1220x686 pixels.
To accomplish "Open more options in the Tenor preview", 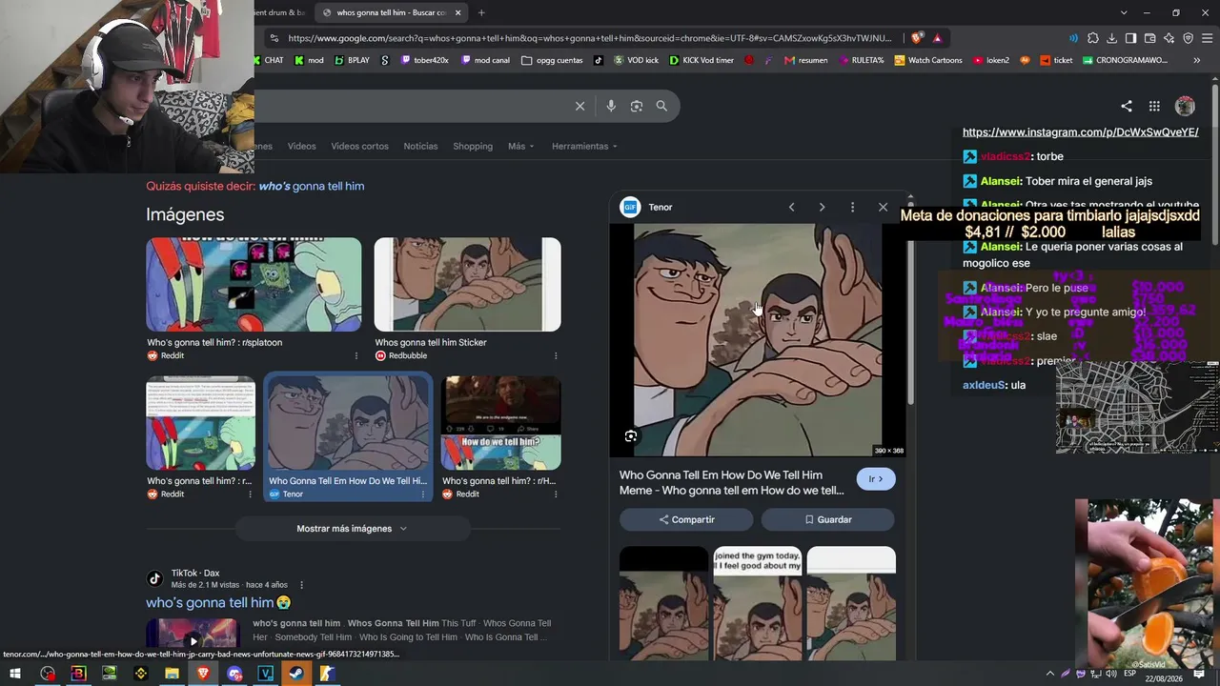I will click(x=852, y=207).
